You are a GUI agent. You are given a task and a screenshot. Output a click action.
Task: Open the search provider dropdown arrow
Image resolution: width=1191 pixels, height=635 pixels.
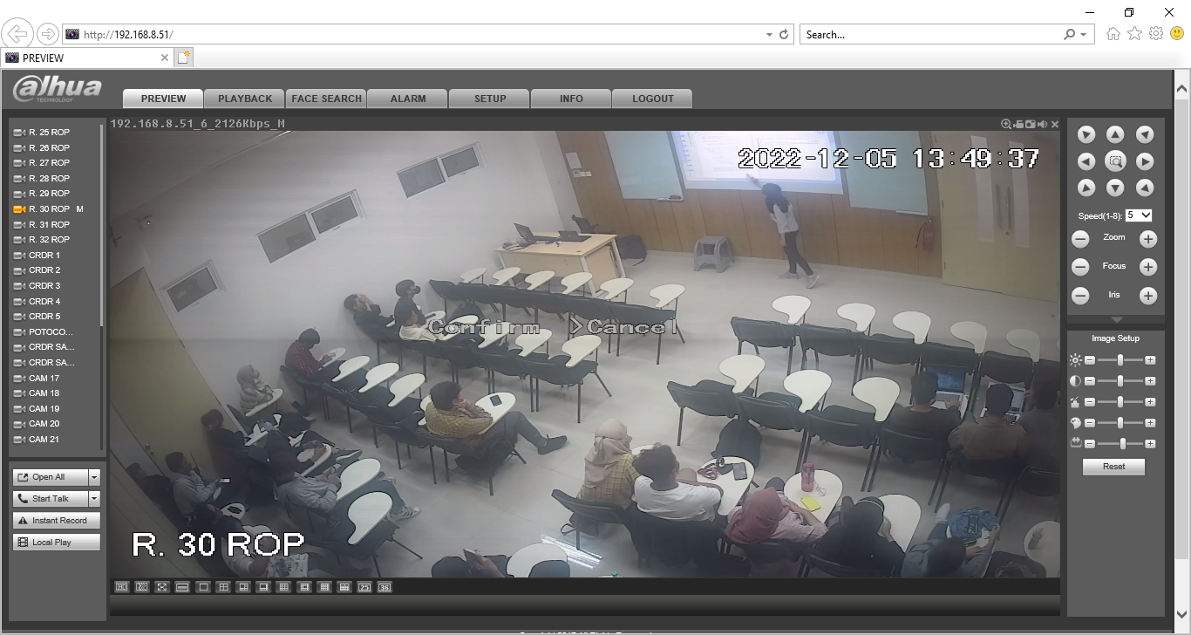1083,35
